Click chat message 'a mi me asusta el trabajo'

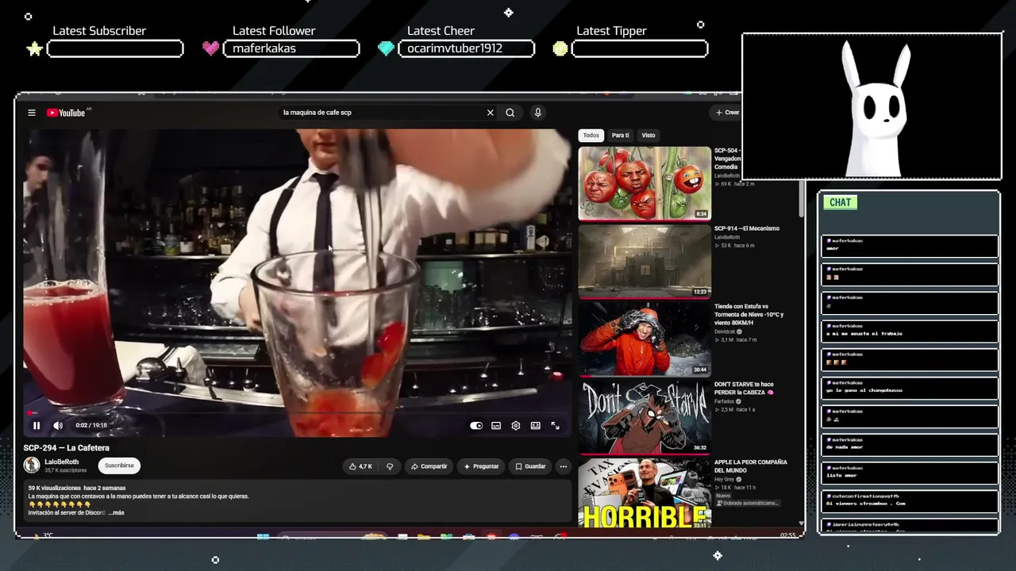(x=864, y=334)
